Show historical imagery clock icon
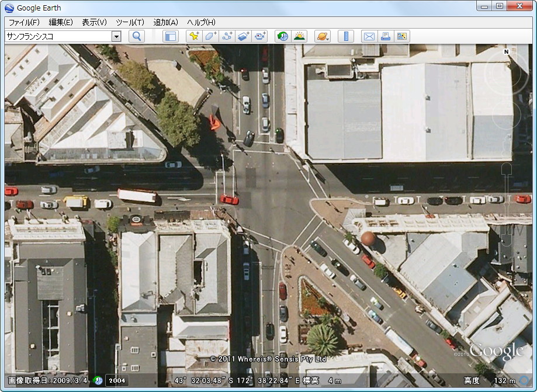The width and height of the screenshot is (537, 392). pos(283,36)
